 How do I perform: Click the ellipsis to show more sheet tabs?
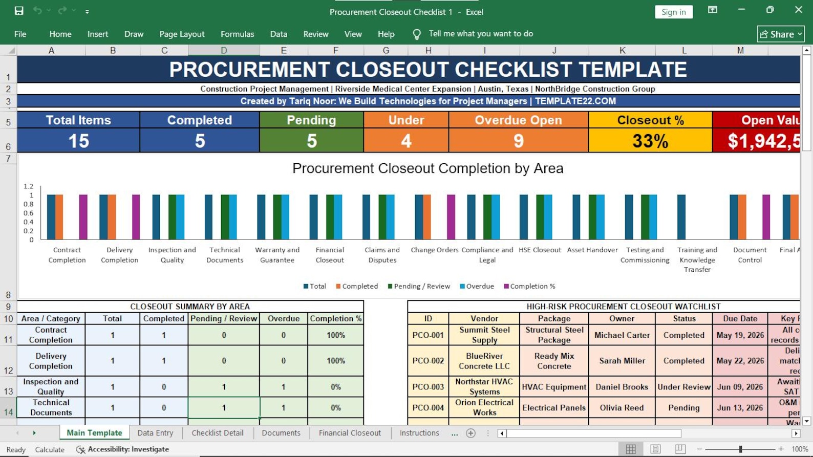(455, 433)
